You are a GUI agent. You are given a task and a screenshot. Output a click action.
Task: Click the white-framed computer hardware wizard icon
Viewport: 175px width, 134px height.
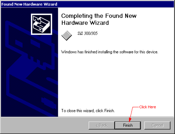41,24
